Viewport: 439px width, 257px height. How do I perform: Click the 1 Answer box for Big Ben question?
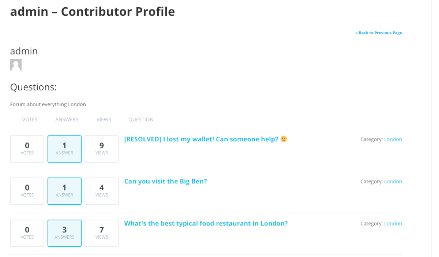(x=64, y=191)
